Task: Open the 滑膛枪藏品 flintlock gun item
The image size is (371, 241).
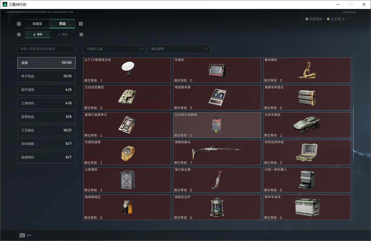Action: click(x=217, y=152)
